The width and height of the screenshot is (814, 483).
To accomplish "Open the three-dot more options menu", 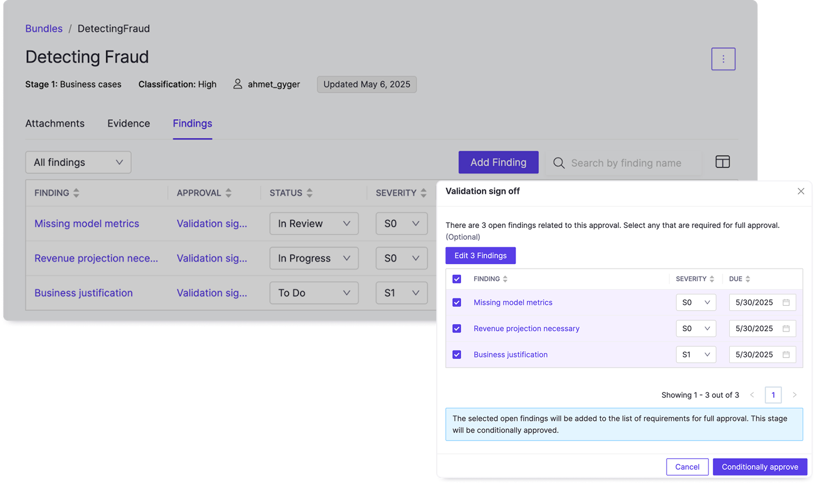I will click(x=723, y=59).
